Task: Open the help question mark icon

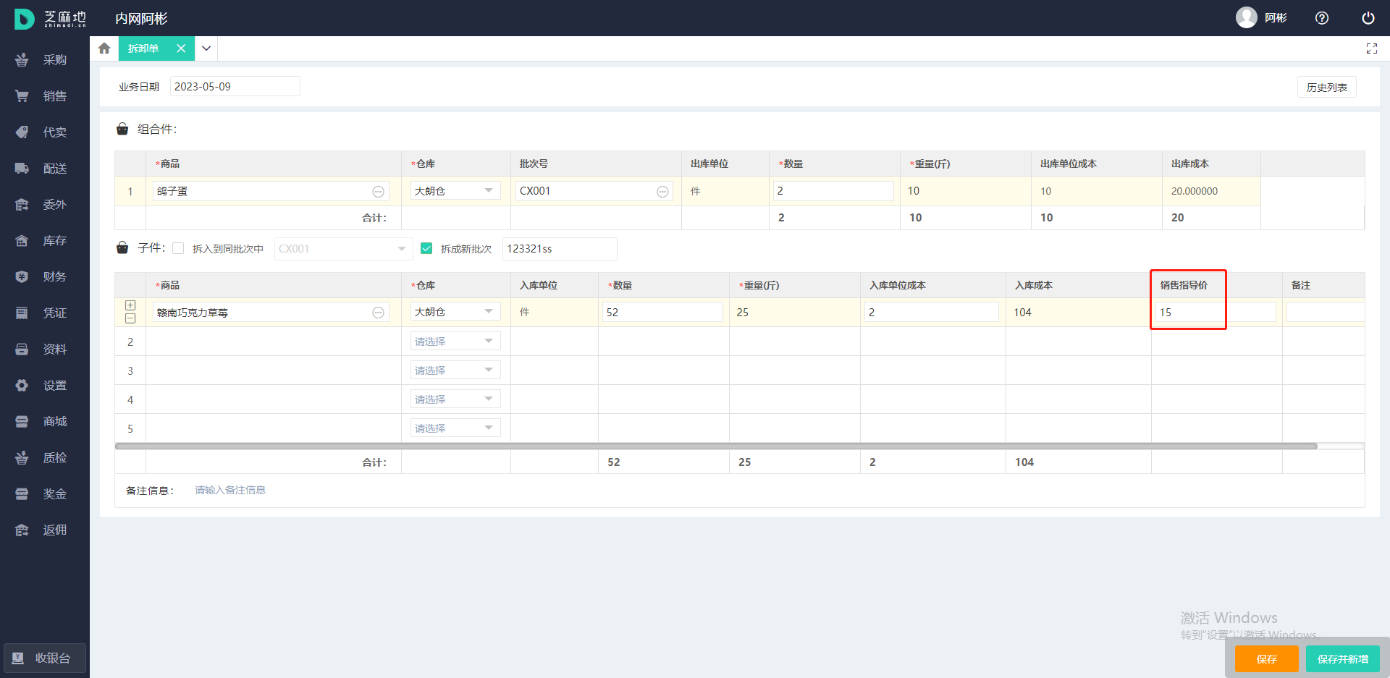Action: pos(1322,18)
